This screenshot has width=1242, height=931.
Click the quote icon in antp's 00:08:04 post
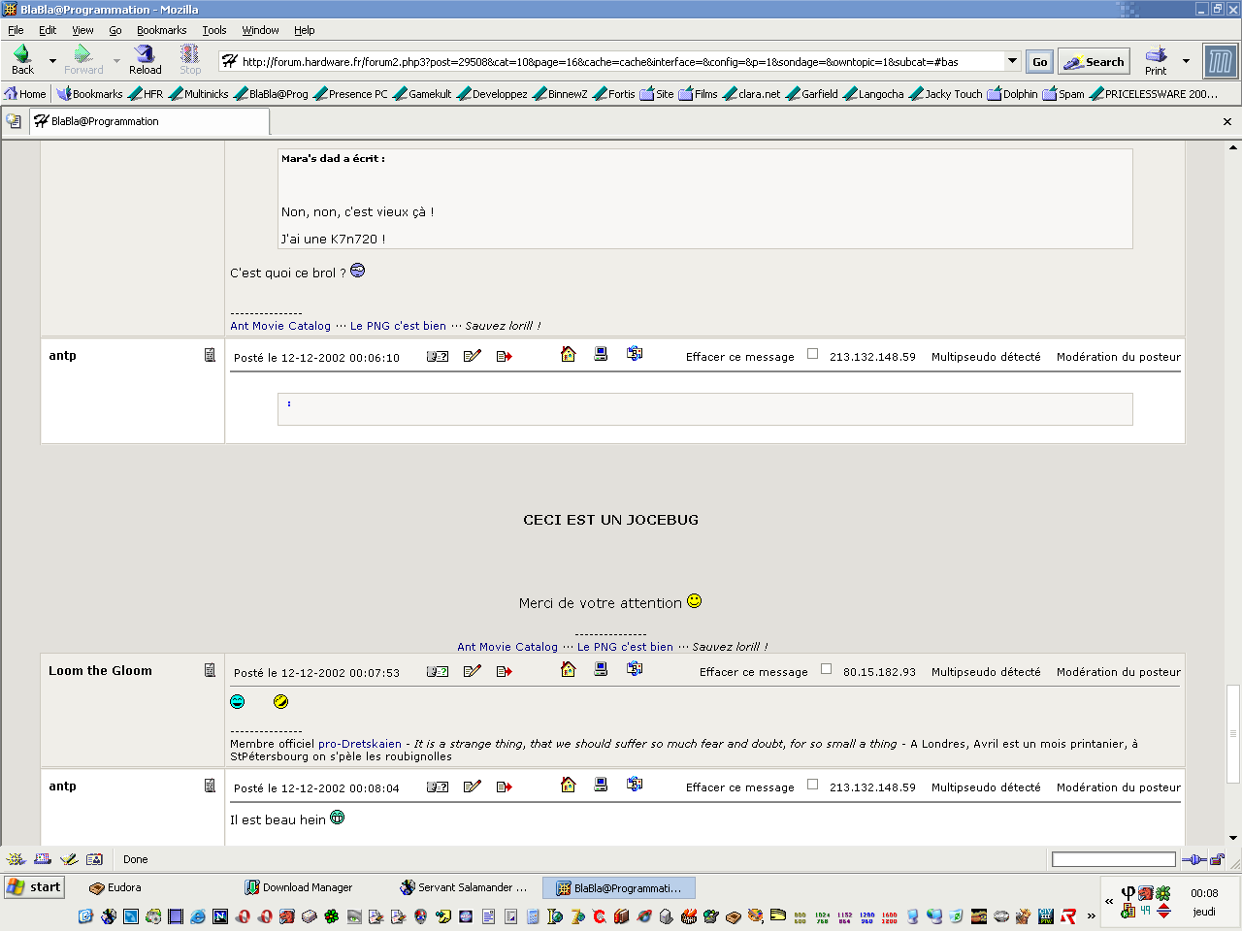438,787
